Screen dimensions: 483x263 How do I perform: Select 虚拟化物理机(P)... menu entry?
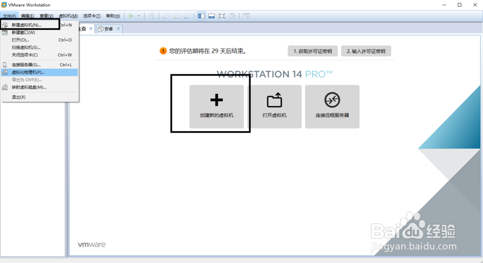[x=40, y=72]
